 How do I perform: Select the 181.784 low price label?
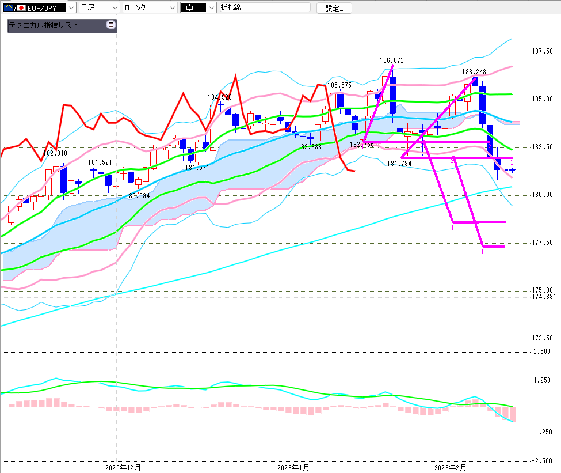tap(399, 163)
